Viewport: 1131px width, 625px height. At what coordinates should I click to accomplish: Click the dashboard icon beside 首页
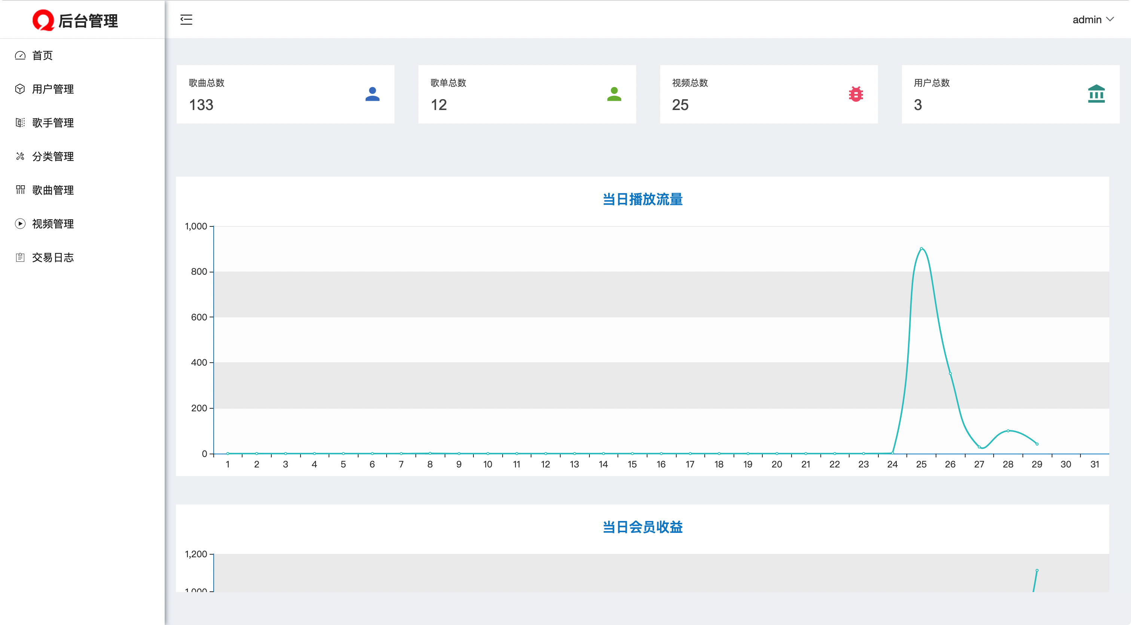coord(20,55)
